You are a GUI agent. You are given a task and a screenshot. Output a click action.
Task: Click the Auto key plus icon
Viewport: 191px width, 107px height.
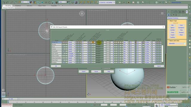click(157, 106)
